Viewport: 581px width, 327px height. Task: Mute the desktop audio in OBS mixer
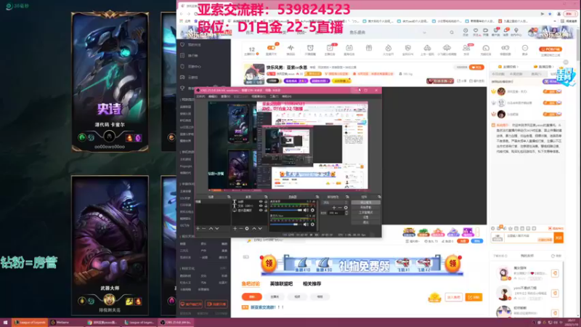tap(306, 210)
